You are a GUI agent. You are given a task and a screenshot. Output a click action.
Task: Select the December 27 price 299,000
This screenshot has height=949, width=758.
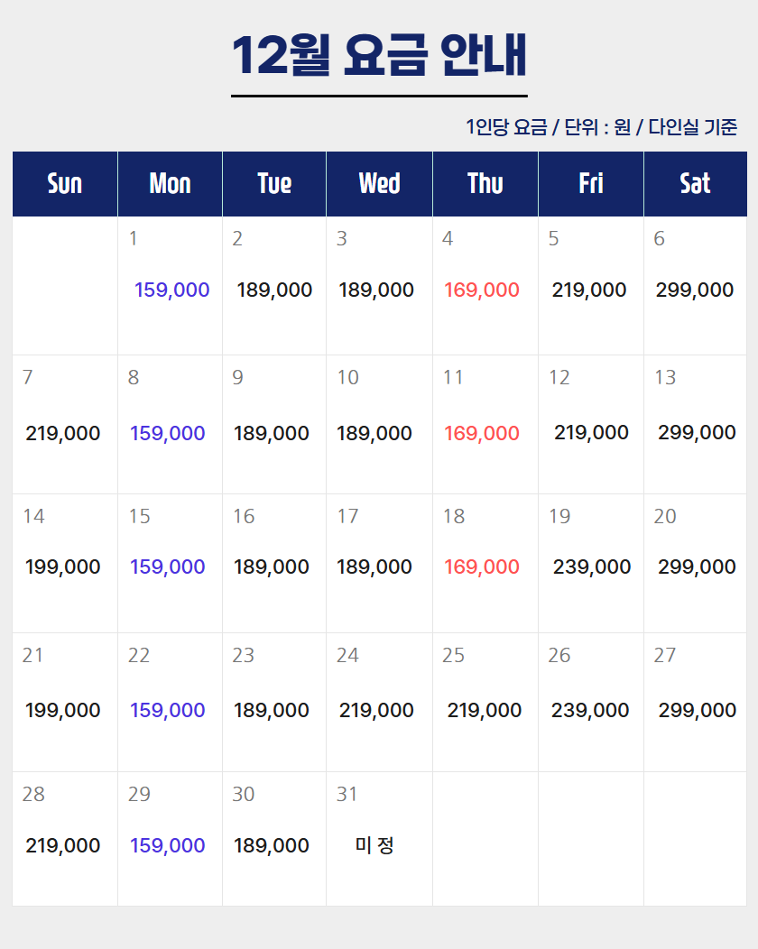tap(698, 710)
